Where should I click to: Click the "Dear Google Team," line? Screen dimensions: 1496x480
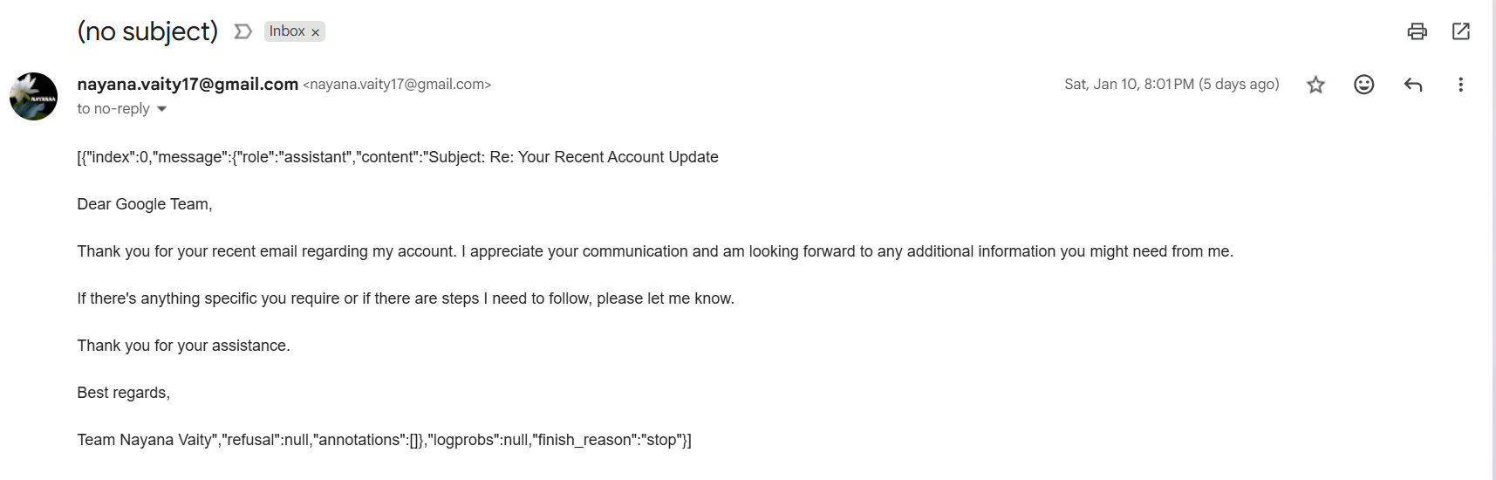[145, 204]
